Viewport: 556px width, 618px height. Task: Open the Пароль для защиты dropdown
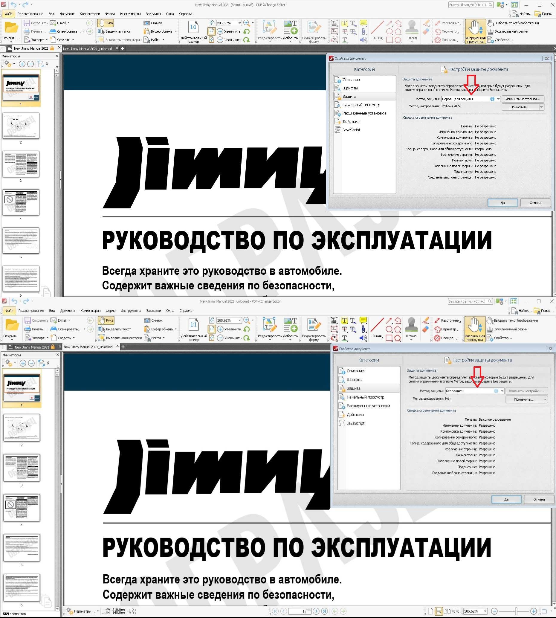pyautogui.click(x=498, y=99)
